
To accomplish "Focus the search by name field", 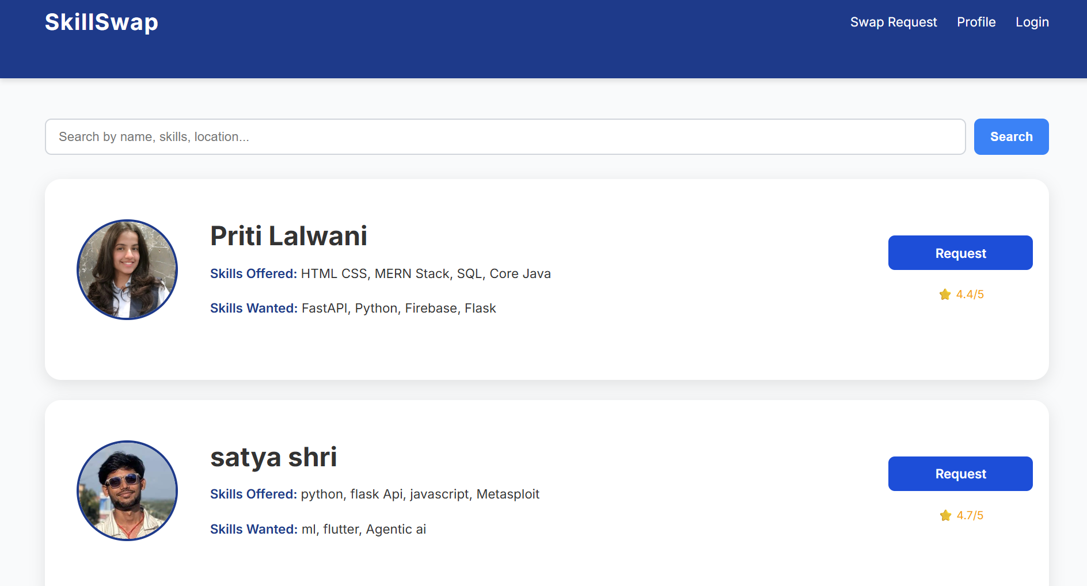I will pos(505,137).
